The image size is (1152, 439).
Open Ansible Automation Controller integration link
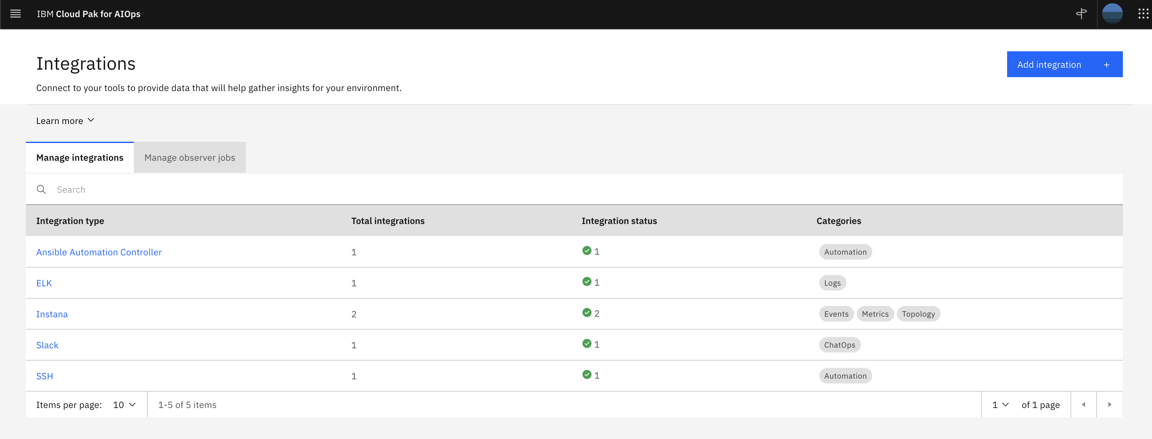(x=99, y=252)
